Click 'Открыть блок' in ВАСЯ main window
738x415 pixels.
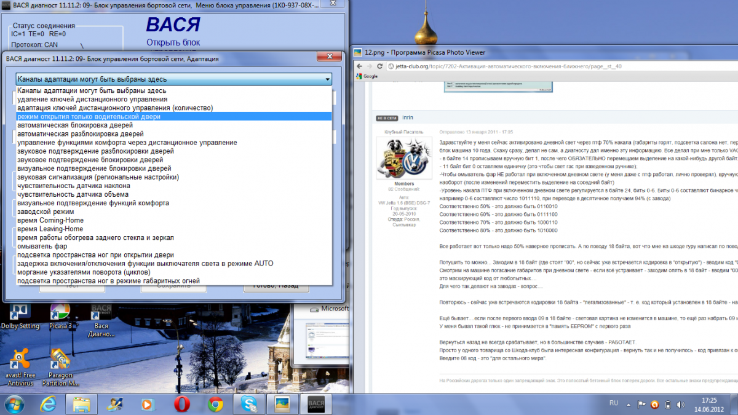coord(173,42)
